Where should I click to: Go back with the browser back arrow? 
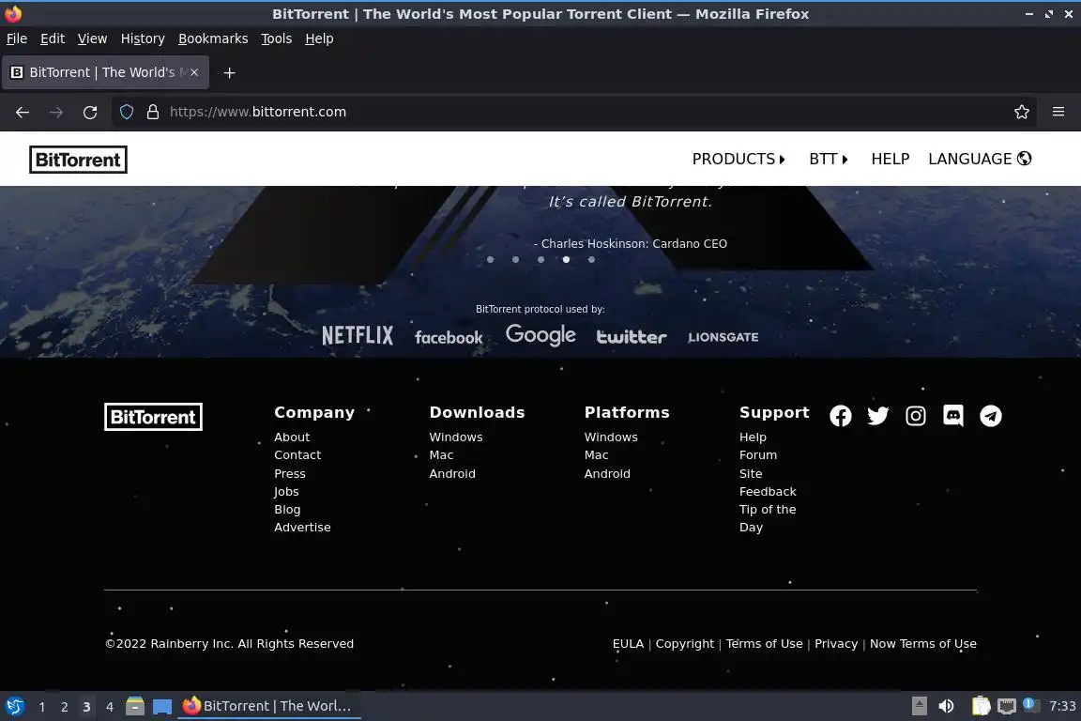pyautogui.click(x=23, y=113)
